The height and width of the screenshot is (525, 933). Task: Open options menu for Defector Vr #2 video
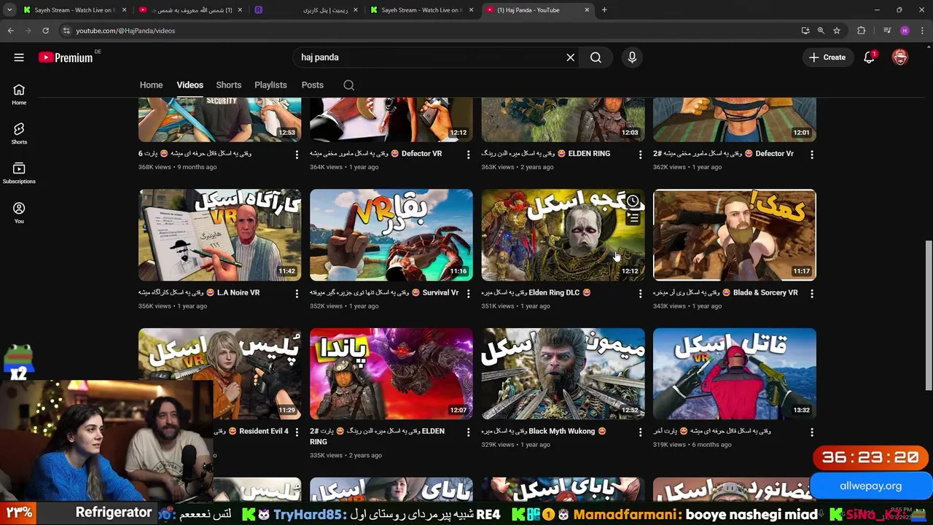coord(812,155)
